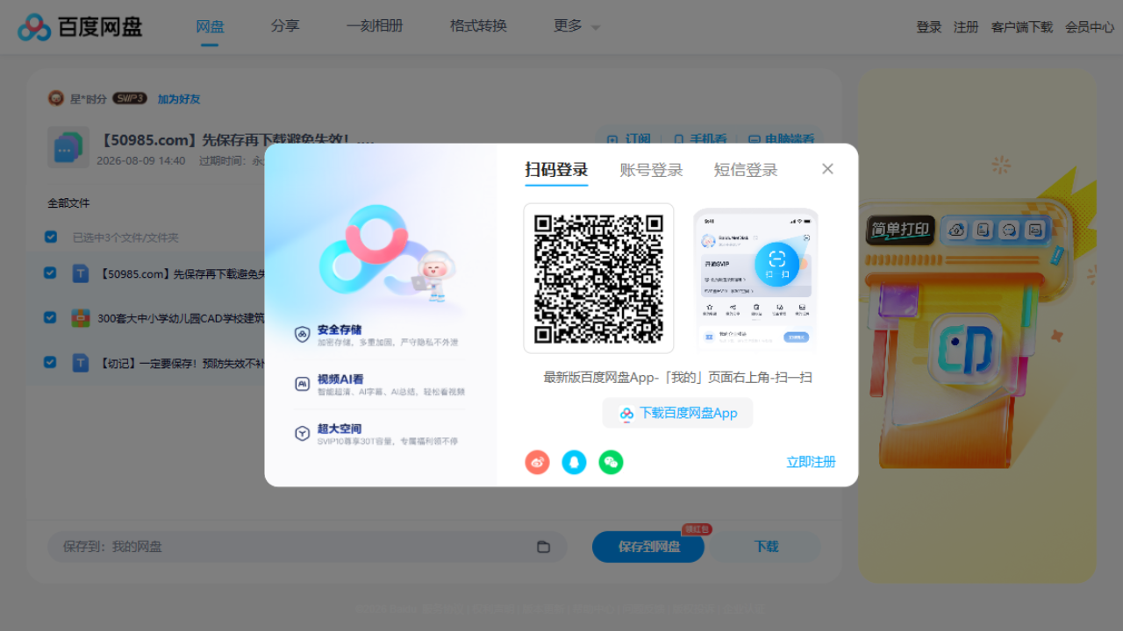Open the 一刻相册 navigation tab
Viewport: 1123px width, 631px height.
pyautogui.click(x=375, y=26)
